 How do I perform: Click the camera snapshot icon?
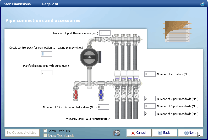(116, 133)
